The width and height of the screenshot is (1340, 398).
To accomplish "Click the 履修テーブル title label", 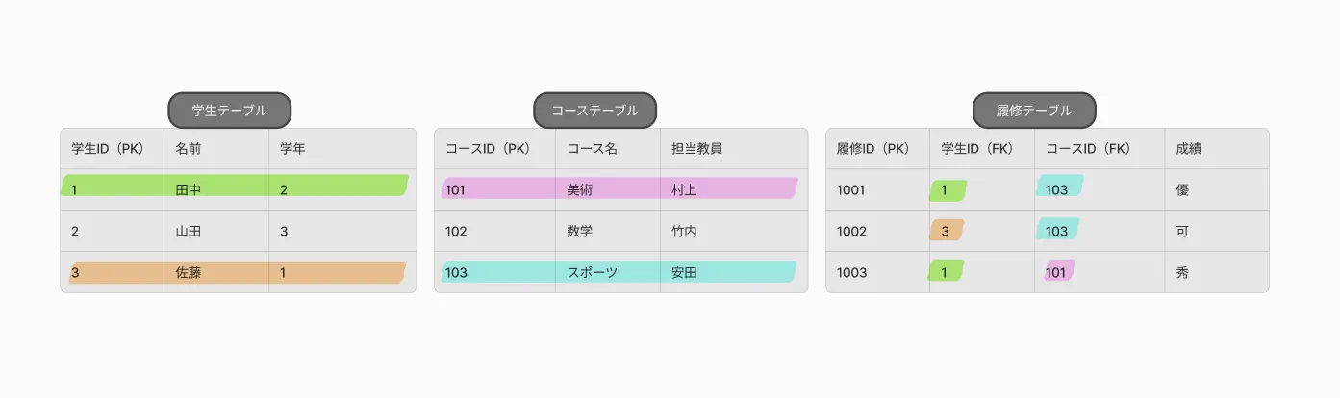I will coord(1034,111).
